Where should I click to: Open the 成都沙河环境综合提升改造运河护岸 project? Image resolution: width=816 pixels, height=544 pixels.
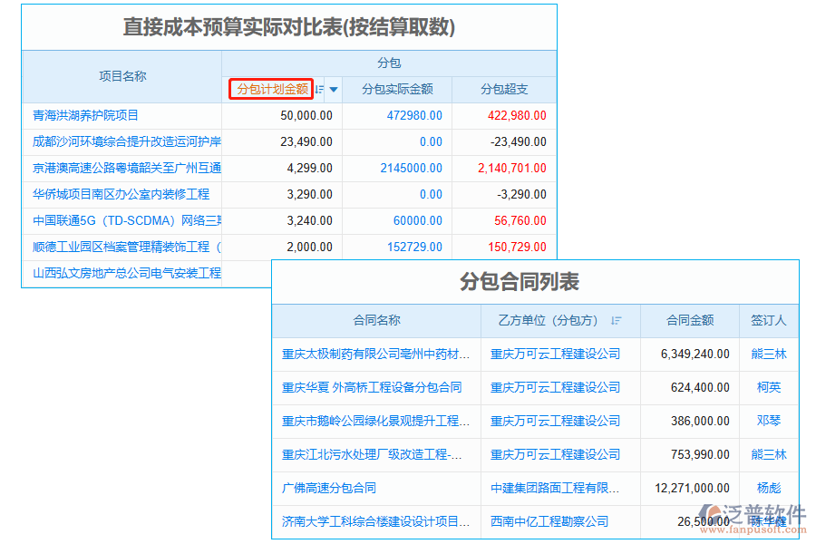tap(118, 141)
